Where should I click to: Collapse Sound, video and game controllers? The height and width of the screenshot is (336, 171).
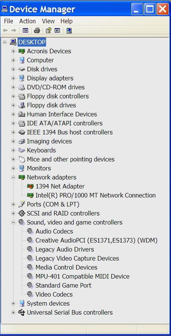[13, 222]
